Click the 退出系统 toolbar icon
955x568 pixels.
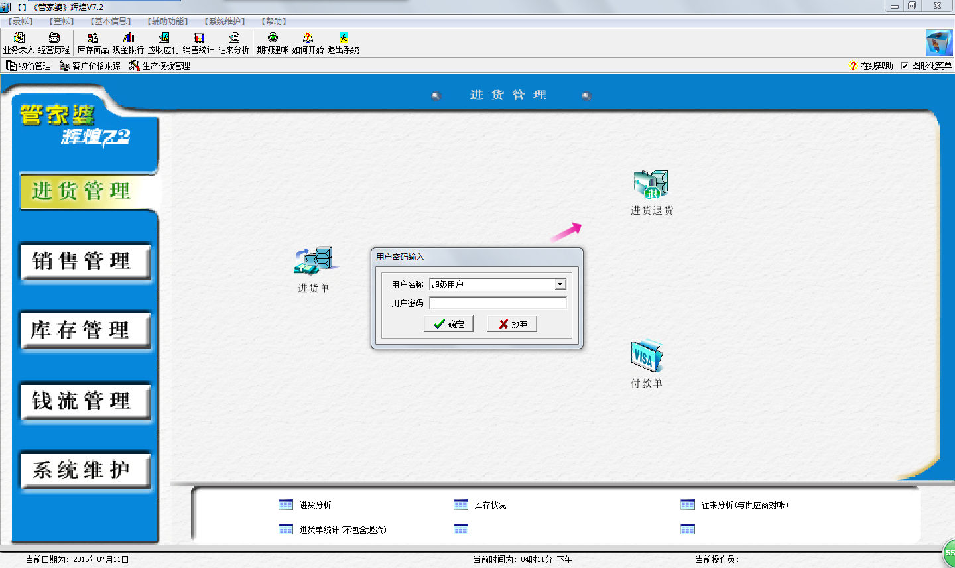pos(343,43)
